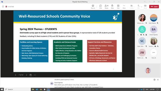The height and width of the screenshot is (91, 161).
Task: Select participant avatar with initials JW
Action: click(142, 53)
